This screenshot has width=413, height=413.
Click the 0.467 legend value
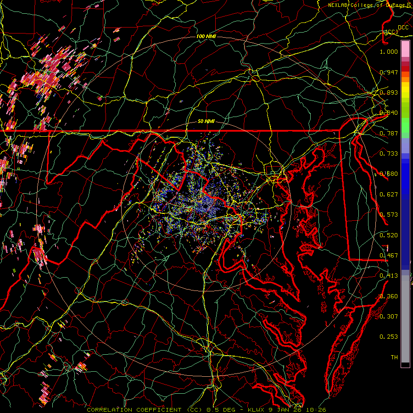[x=389, y=256]
